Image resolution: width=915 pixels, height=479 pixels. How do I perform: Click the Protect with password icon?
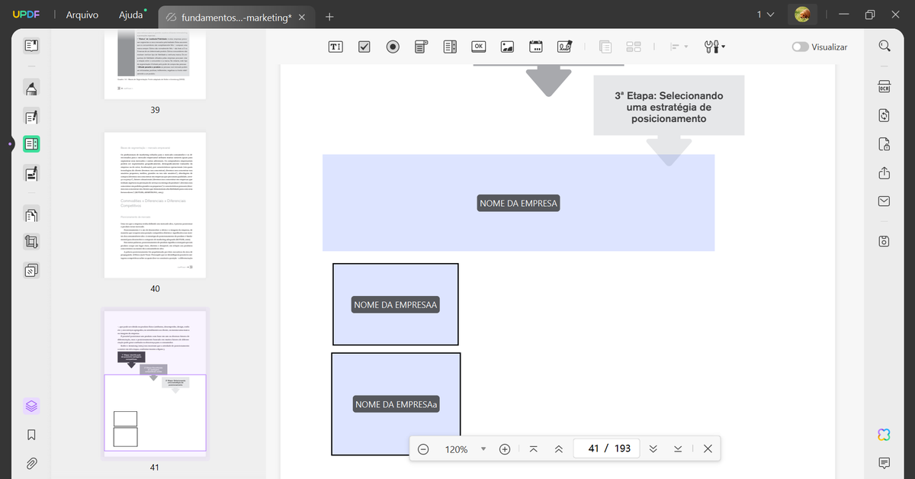coord(884,143)
